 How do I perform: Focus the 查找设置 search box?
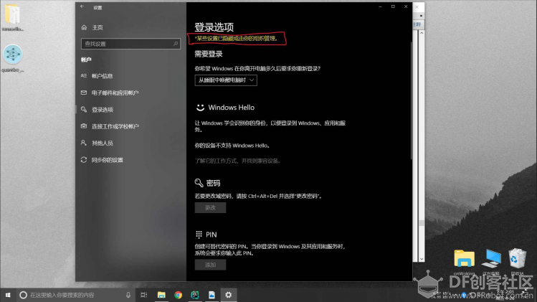[x=130, y=44]
